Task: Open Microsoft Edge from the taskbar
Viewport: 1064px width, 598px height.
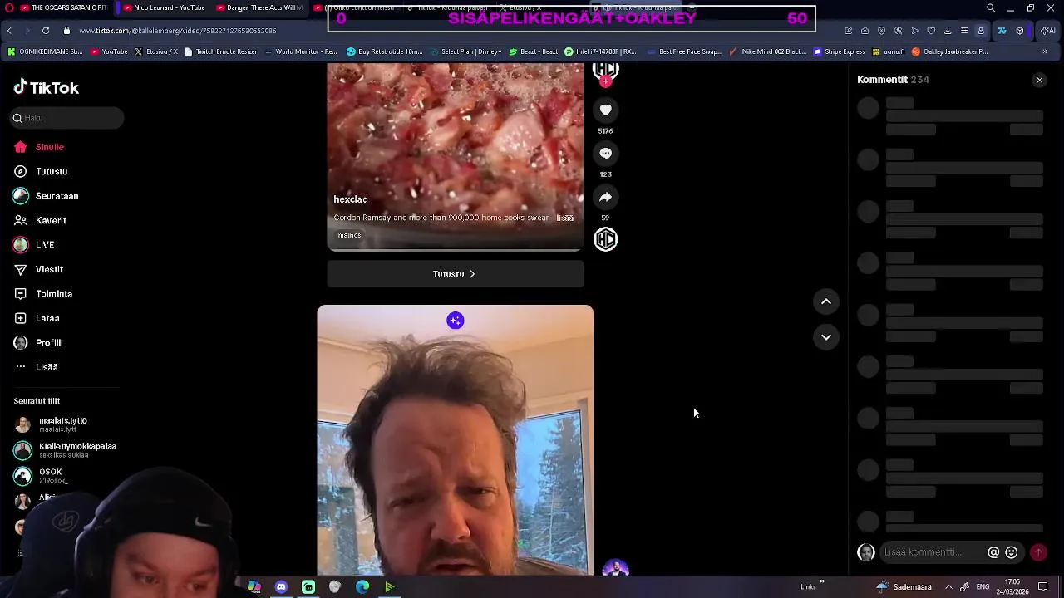Action: 362,587
